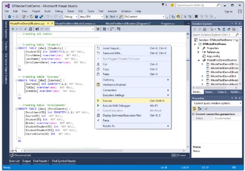
Task: Switch to the Program.cs tab
Action: tap(167, 24)
